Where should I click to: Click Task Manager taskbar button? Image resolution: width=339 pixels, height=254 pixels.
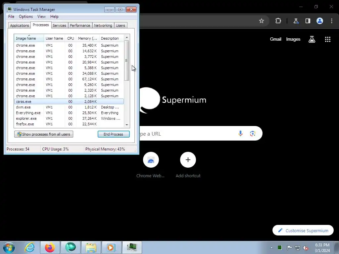coord(132,247)
